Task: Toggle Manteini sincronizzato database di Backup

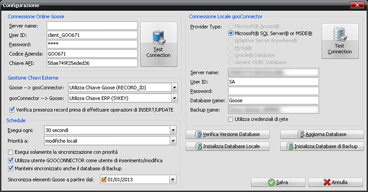Action: [10, 168]
